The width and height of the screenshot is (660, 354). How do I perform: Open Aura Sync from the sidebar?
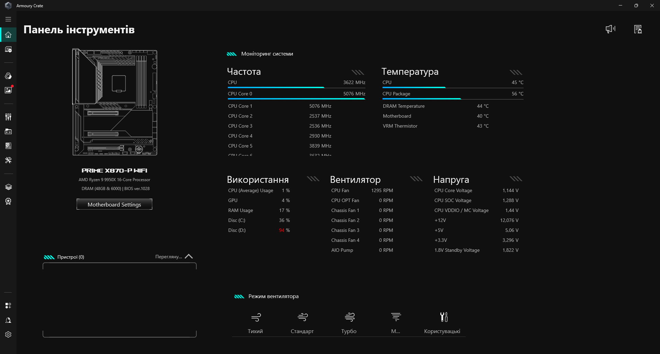[8, 76]
